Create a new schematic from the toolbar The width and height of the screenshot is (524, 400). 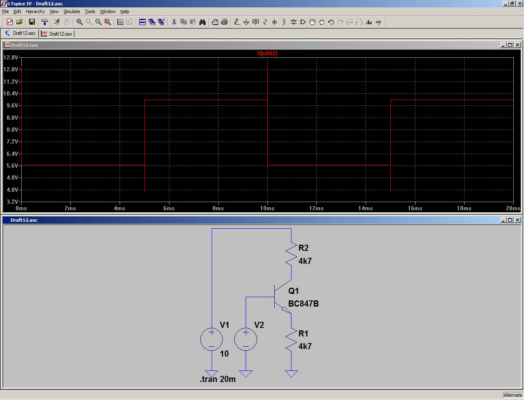[x=10, y=22]
